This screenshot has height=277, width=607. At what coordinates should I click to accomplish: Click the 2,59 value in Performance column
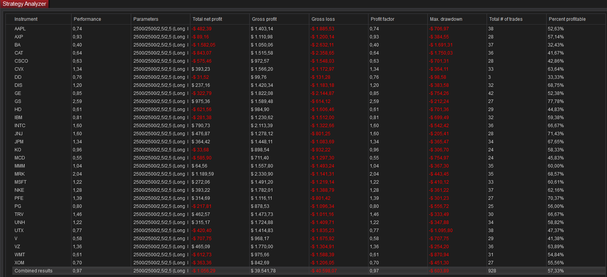click(x=77, y=101)
